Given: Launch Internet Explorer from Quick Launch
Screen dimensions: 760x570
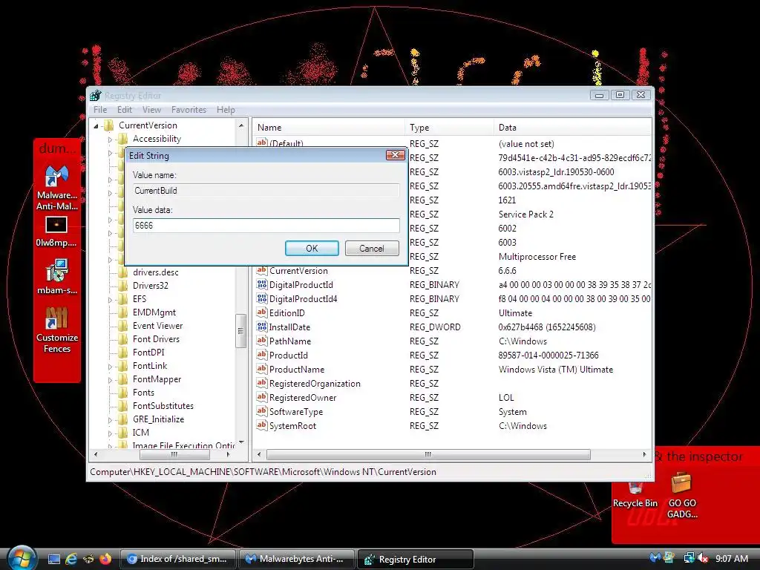Looking at the screenshot, I should click(x=71, y=559).
